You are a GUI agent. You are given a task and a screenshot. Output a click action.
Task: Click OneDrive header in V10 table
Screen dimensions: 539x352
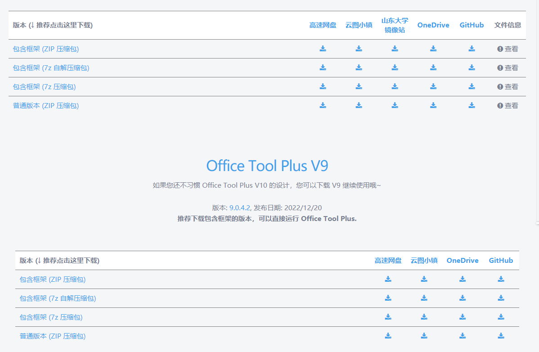click(x=433, y=25)
